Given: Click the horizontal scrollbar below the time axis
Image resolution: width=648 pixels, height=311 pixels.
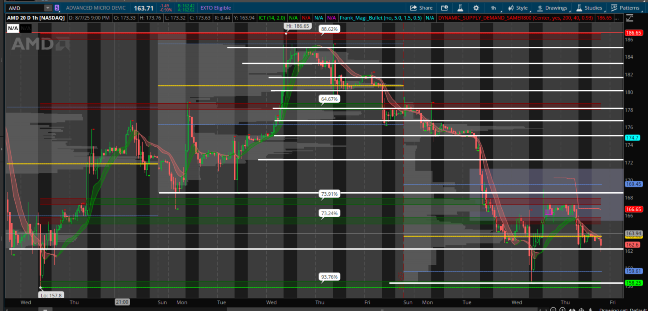Looking at the screenshot, I should click(382, 310).
